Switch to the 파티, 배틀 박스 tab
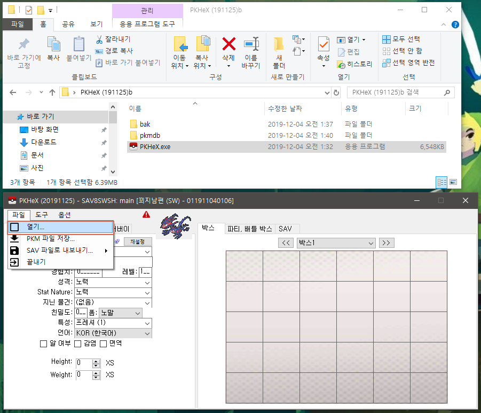 [250, 229]
